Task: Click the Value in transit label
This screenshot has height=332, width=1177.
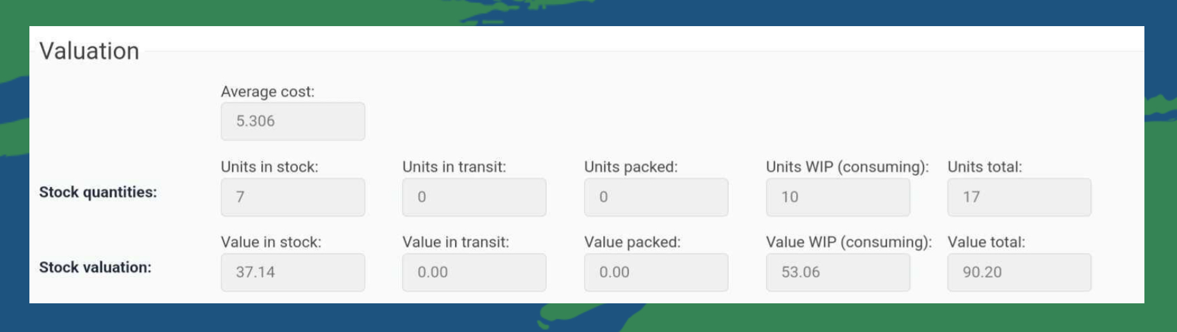Action: (456, 242)
